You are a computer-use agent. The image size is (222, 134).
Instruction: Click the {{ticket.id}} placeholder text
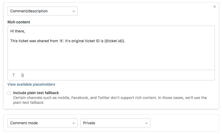[115, 41]
